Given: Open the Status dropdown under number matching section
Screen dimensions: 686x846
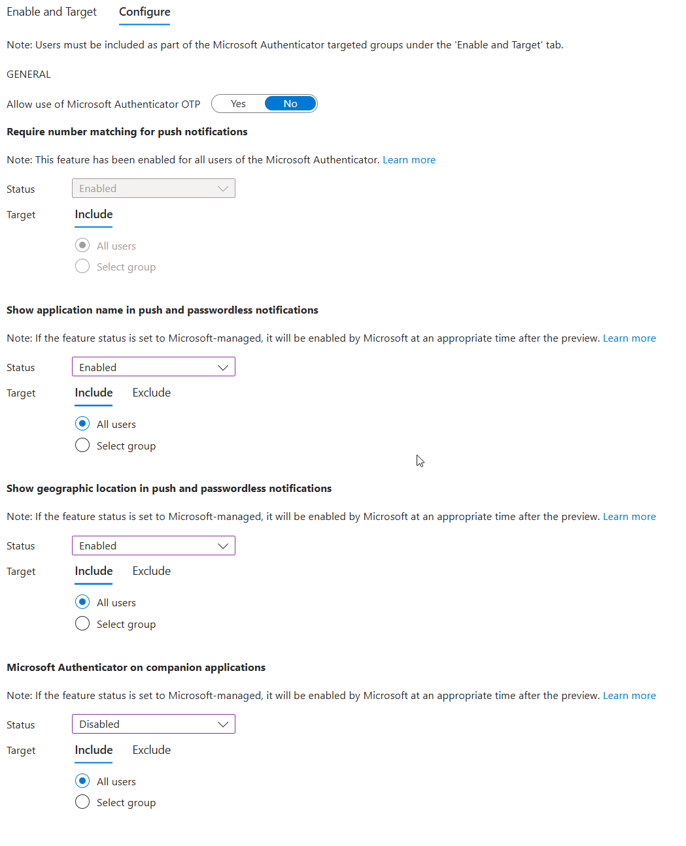Looking at the screenshot, I should click(x=153, y=188).
